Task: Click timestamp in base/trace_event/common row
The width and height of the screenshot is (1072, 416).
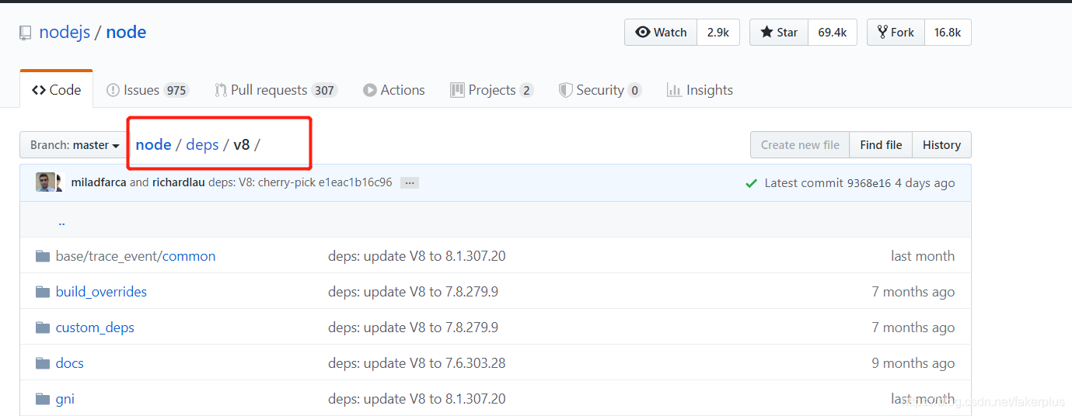Action: [x=923, y=256]
